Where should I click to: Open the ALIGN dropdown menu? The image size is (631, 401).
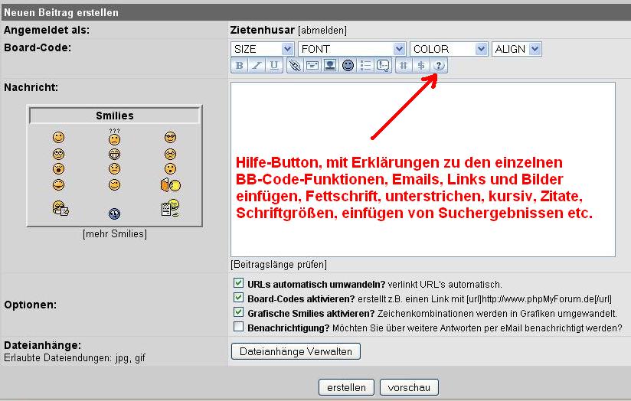point(516,49)
